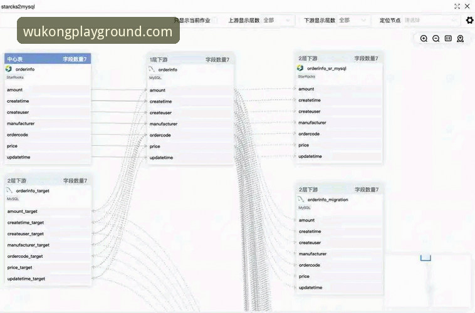Click the minimap viewport rectangle
The height and width of the screenshot is (313, 475).
425,258
